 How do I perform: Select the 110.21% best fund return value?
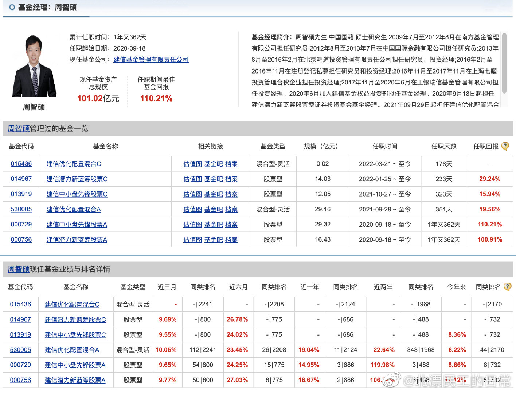tap(156, 99)
